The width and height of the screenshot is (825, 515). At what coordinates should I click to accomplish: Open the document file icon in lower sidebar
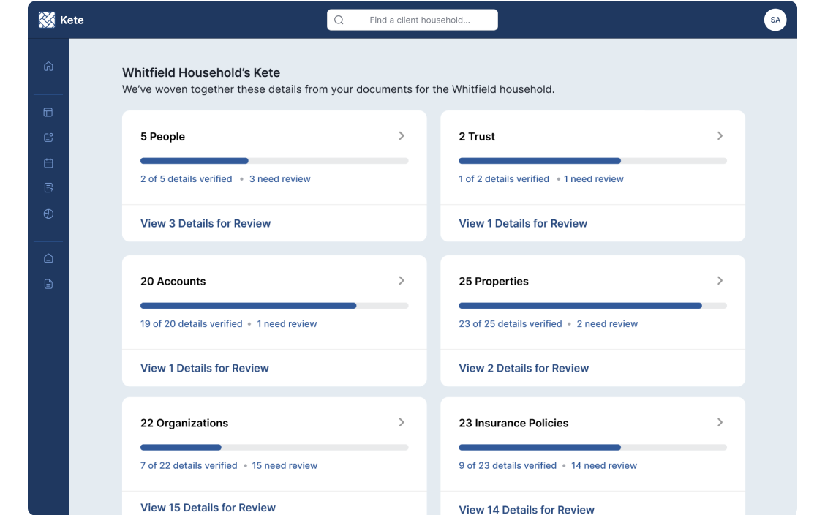tap(48, 284)
